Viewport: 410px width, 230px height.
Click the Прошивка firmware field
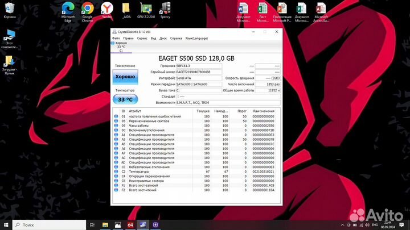coord(199,66)
